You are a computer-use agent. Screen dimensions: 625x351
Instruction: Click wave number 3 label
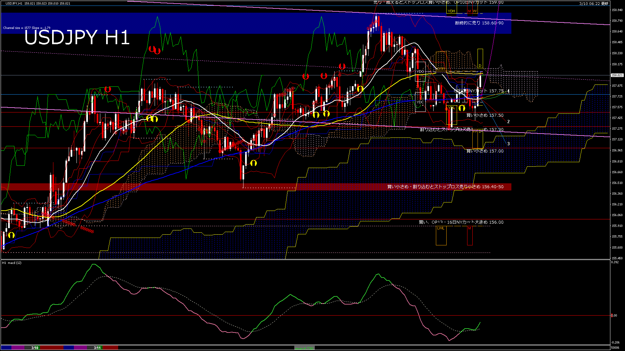point(508,144)
